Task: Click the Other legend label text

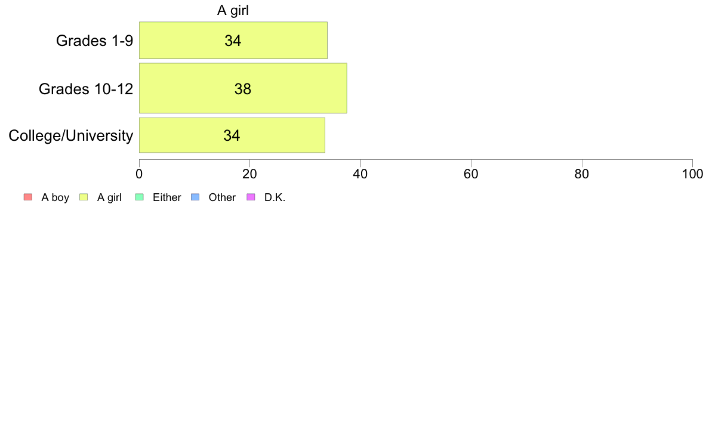Action: [222, 197]
